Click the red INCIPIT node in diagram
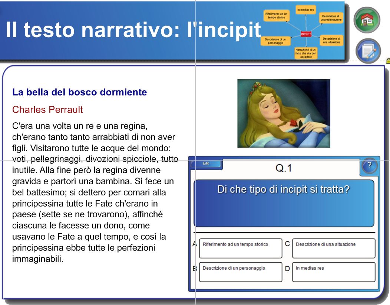The height and width of the screenshot is (305, 390). (306, 34)
